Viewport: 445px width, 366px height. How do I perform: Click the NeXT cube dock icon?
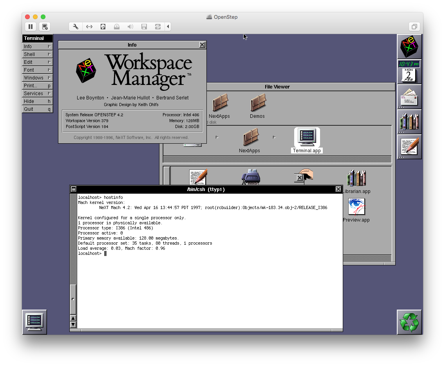[409, 47]
